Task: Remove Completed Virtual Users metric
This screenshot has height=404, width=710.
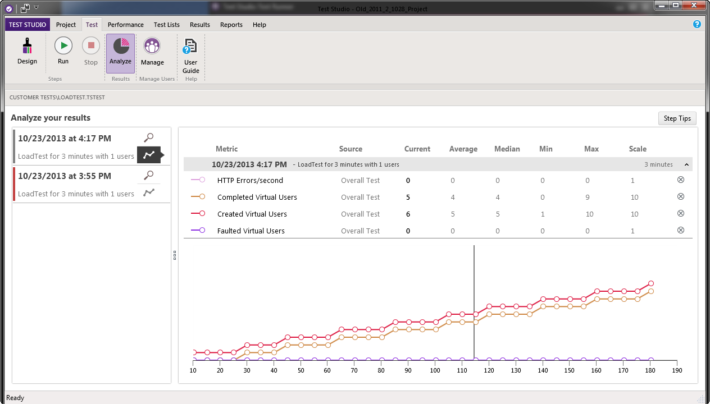Action: coord(681,197)
